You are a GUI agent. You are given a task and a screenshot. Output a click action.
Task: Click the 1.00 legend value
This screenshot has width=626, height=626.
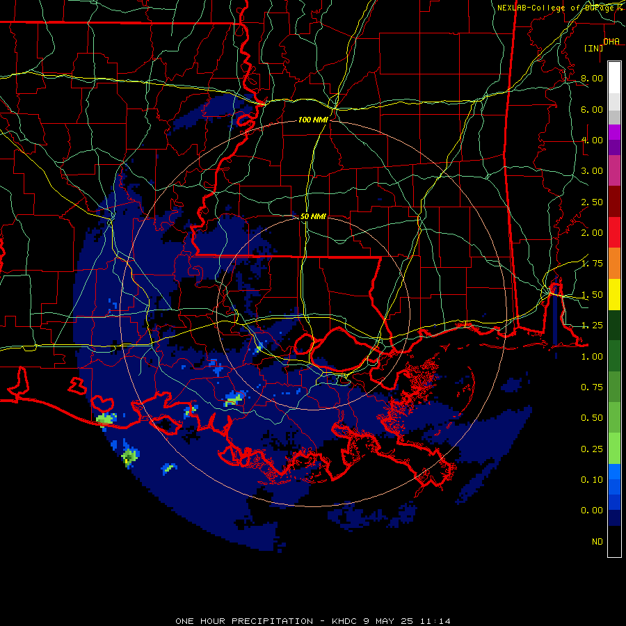pos(592,357)
